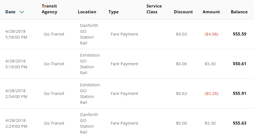Click the Discount column header
254x136 pixels.
[x=183, y=12]
